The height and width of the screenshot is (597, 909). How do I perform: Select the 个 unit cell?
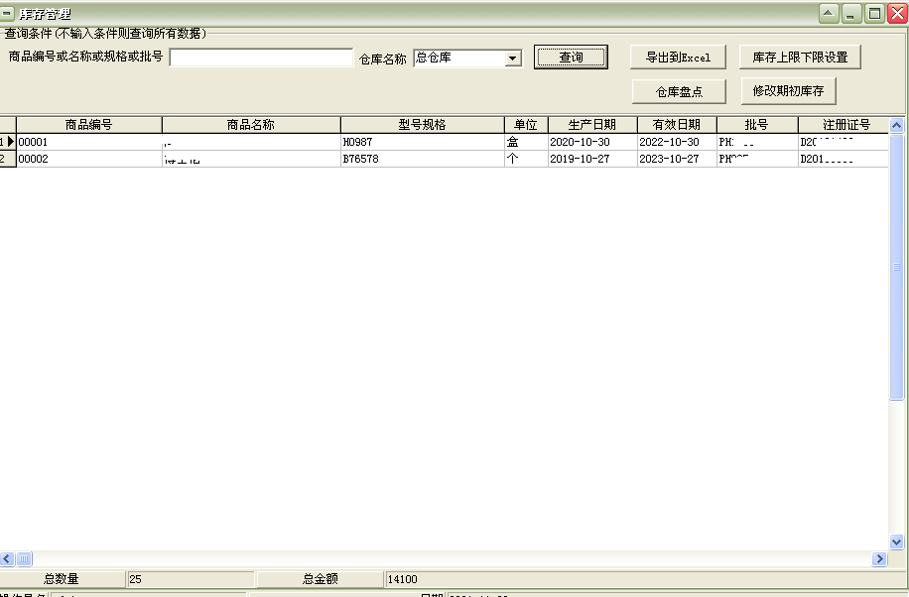pyautogui.click(x=526, y=159)
